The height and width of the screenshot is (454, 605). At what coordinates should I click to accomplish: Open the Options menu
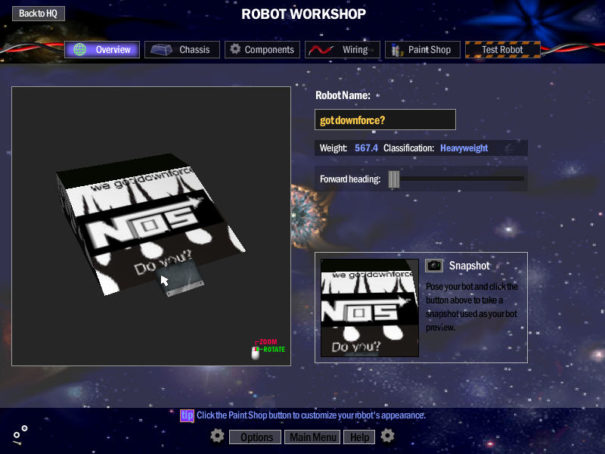point(255,437)
